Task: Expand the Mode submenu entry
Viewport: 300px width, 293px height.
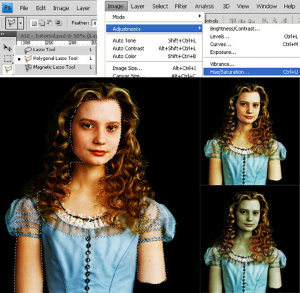Action: click(x=154, y=17)
